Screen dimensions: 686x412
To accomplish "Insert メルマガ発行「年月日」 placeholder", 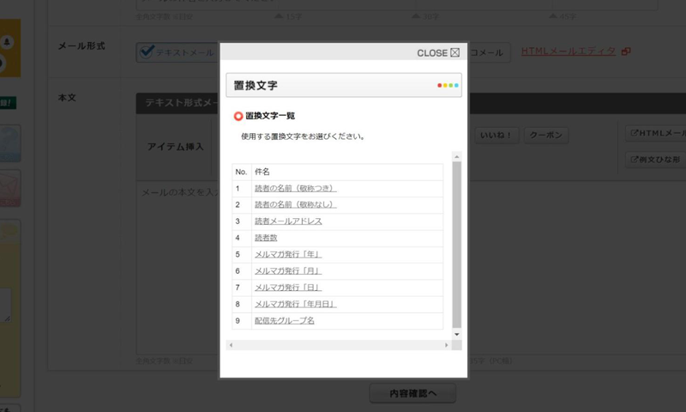I will coord(295,304).
